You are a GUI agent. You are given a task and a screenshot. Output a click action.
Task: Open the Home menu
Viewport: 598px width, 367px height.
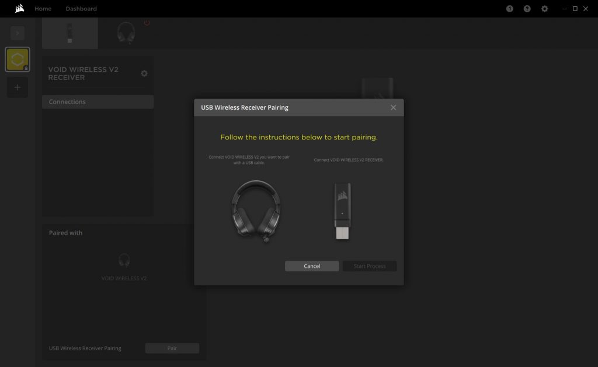pos(43,9)
